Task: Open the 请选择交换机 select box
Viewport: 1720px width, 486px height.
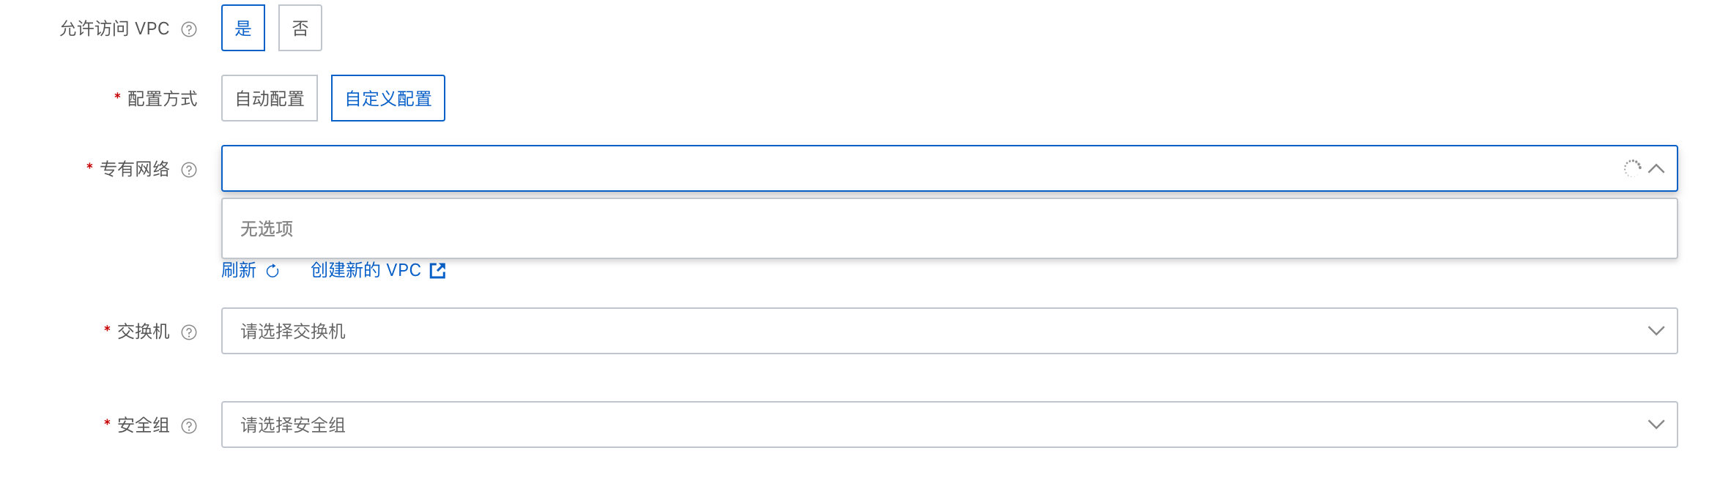Action: coord(949,331)
